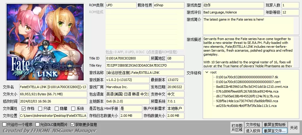The width and height of the screenshot is (302, 135).
Task: Collapse the root node in file structure tree
Action: tap(207, 72)
